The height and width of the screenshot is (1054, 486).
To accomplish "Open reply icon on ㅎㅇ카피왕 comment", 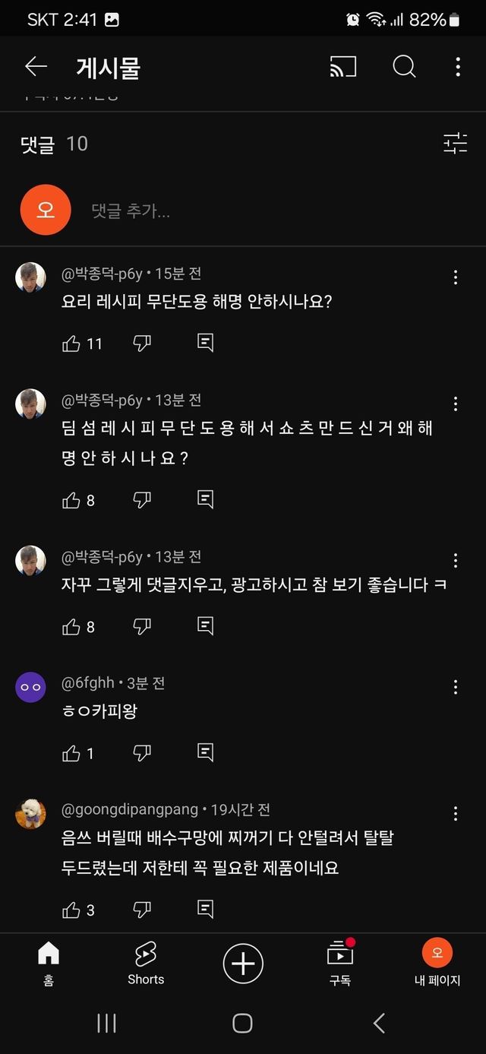I will [x=205, y=753].
